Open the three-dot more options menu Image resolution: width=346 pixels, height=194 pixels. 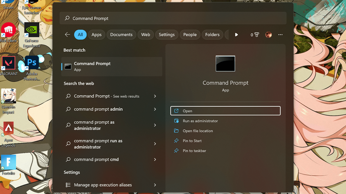(x=280, y=35)
